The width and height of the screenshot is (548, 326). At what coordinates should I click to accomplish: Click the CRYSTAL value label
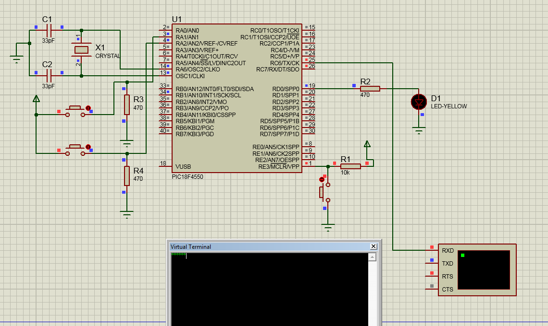pos(108,56)
